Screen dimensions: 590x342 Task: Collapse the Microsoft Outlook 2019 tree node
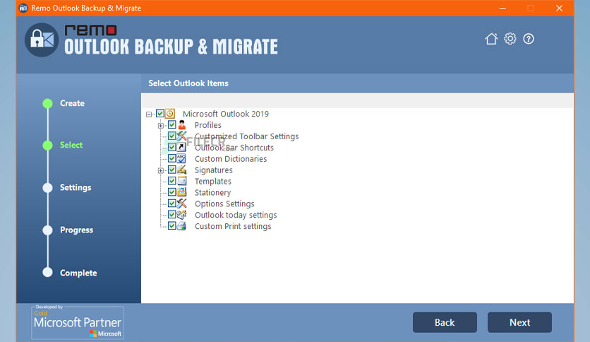click(149, 114)
